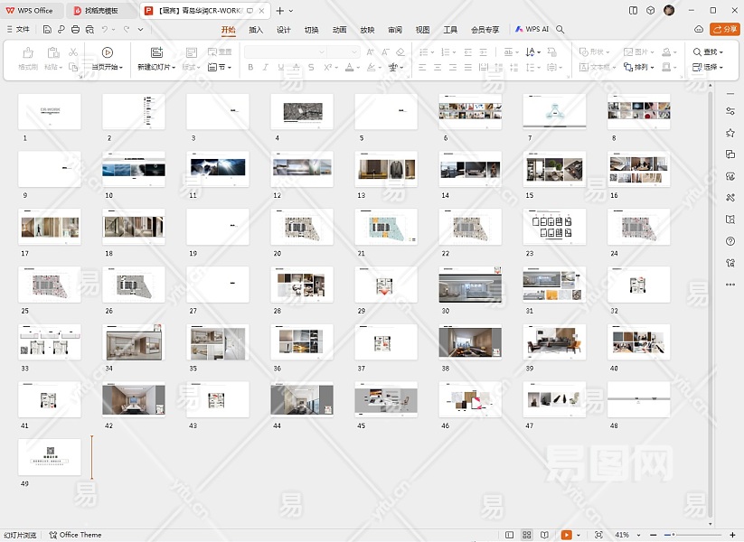Start slideshow from current slide icon
The image size is (744, 542).
pos(108,52)
